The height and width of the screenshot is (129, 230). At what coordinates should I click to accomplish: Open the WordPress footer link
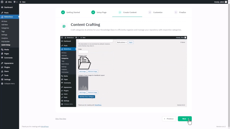click(45, 126)
